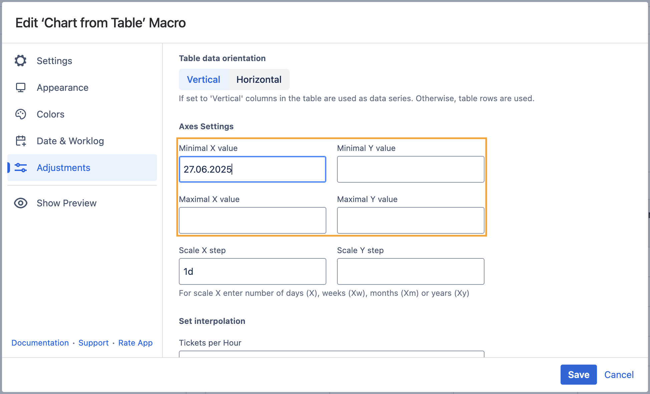Click the Adjustments sliders icon
Viewport: 650px width, 394px height.
point(21,168)
